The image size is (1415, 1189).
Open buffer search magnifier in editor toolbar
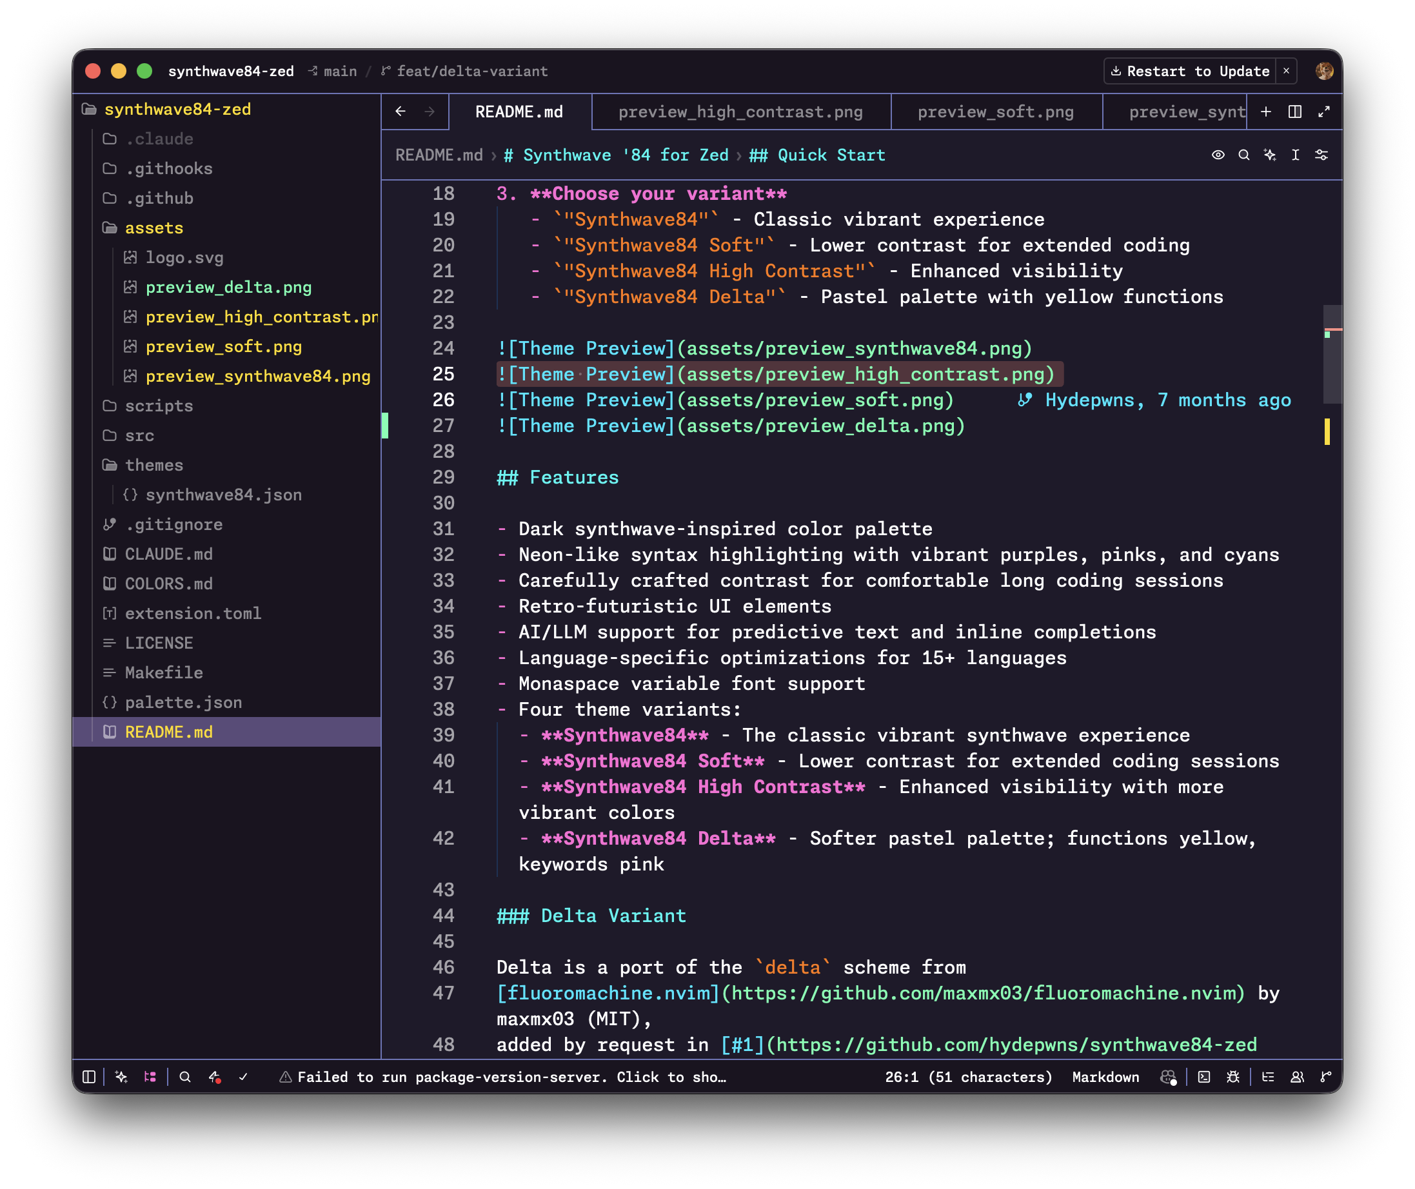pyautogui.click(x=1244, y=155)
